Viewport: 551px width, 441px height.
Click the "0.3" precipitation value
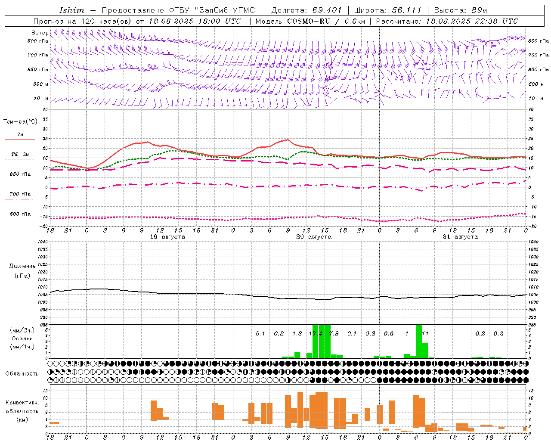[x=370, y=333]
